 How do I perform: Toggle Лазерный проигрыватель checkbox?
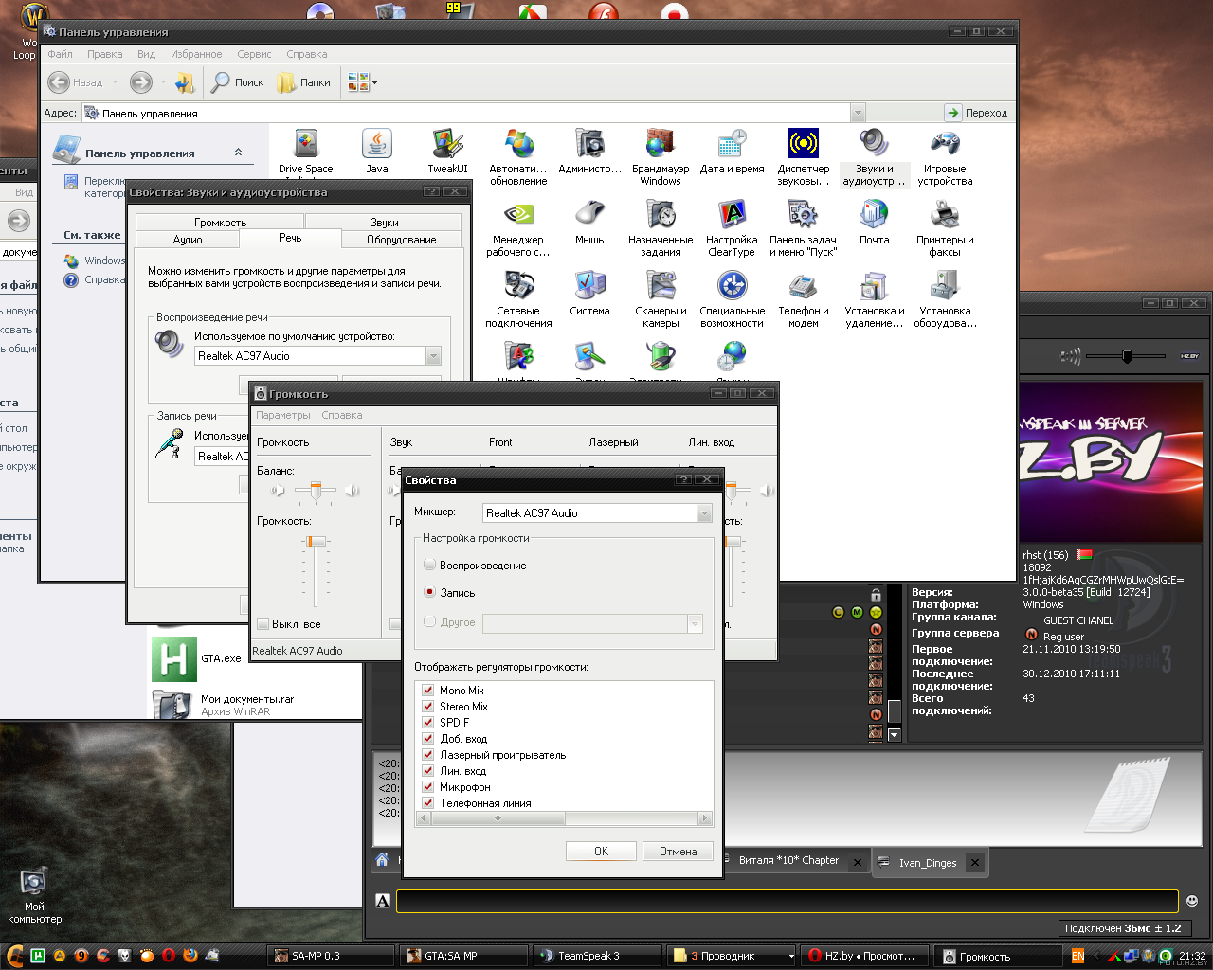[x=427, y=755]
